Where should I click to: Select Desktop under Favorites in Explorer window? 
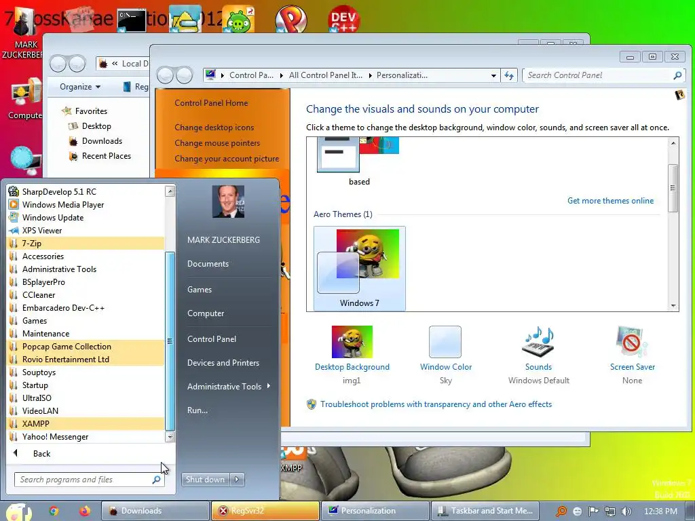(96, 126)
